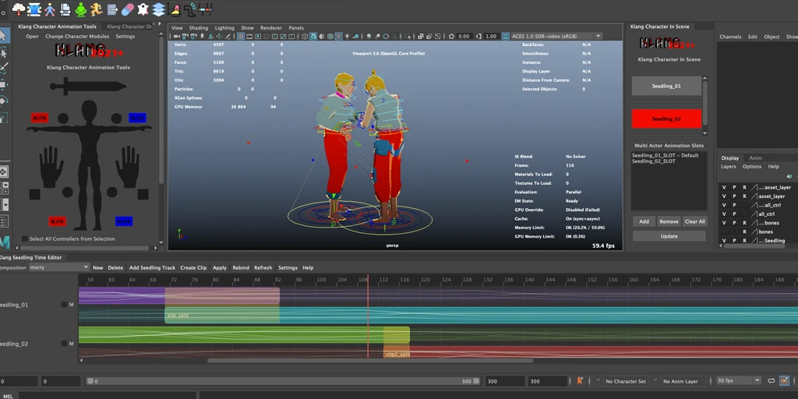Click the cloud download shelf icon

19,9
